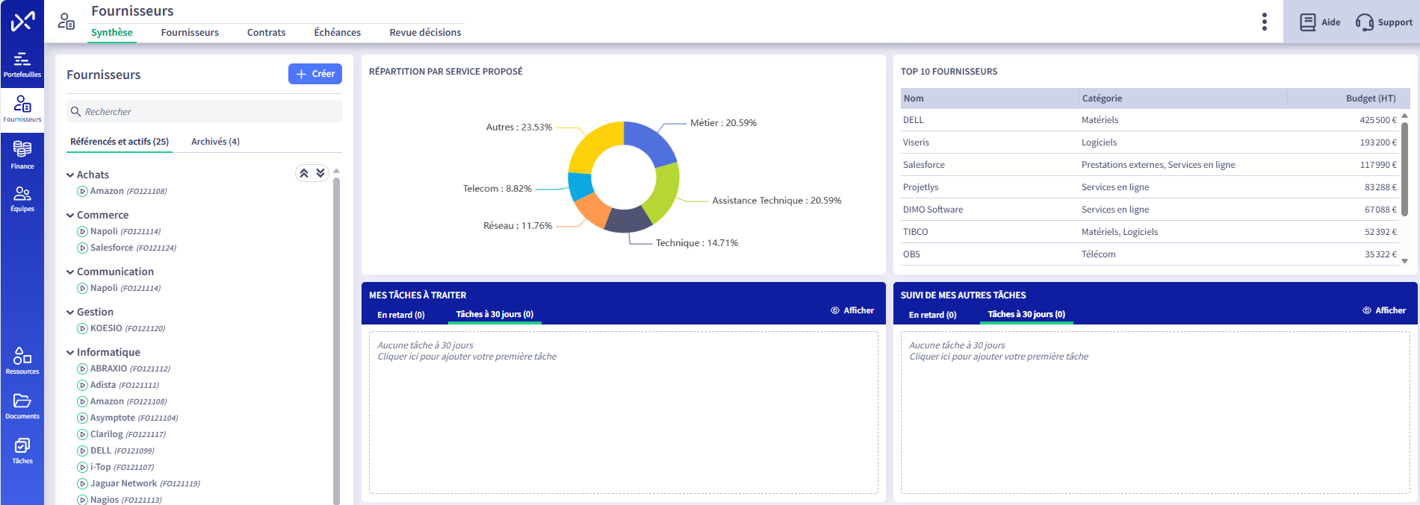The height and width of the screenshot is (505, 1420).
Task: Open the Ressources sidebar icon
Action: [x=22, y=360]
